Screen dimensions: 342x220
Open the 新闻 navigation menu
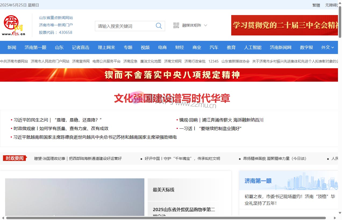(12, 47)
